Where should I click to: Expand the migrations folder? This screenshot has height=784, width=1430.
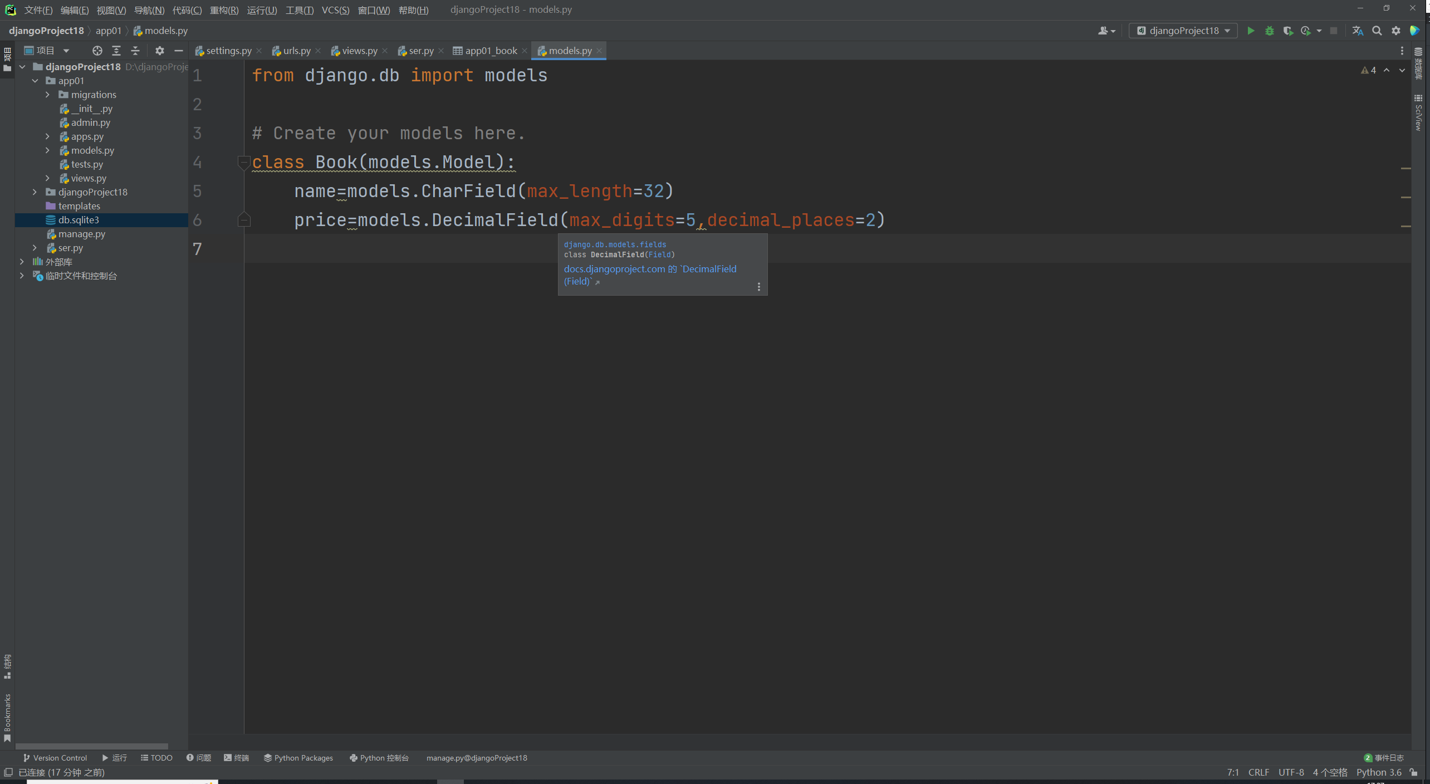point(48,95)
